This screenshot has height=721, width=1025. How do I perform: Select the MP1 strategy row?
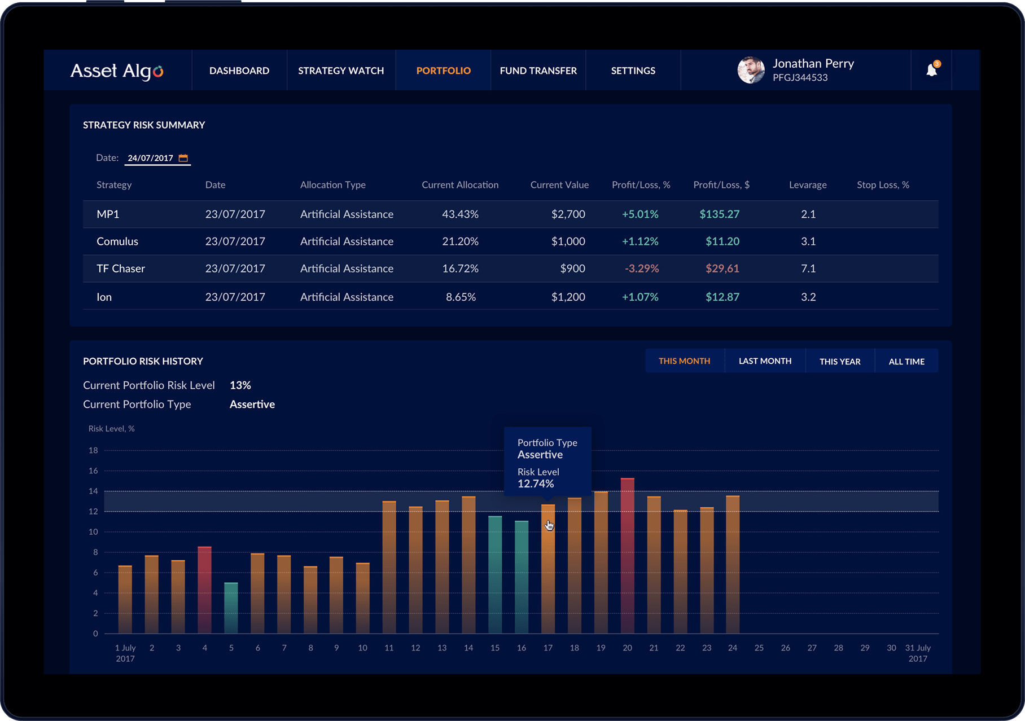[x=108, y=214]
